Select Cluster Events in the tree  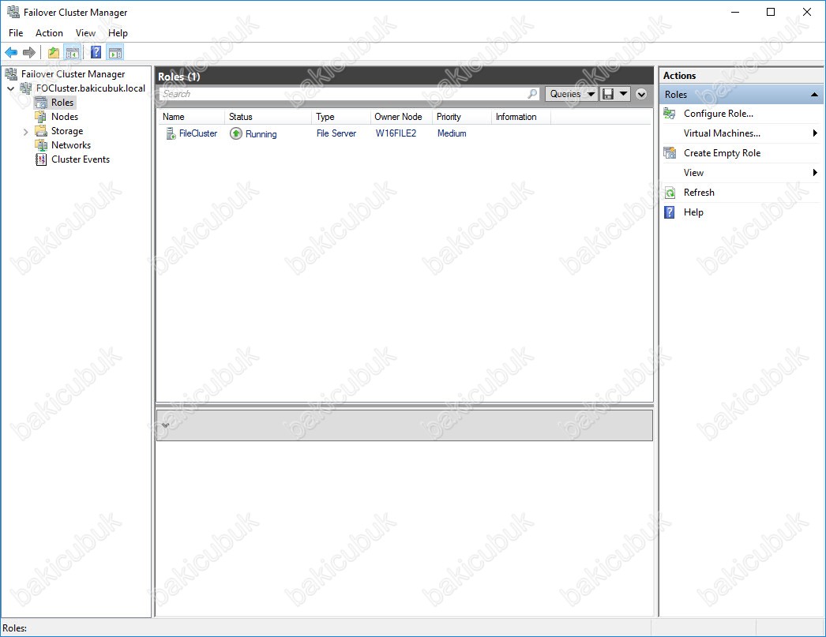(81, 159)
